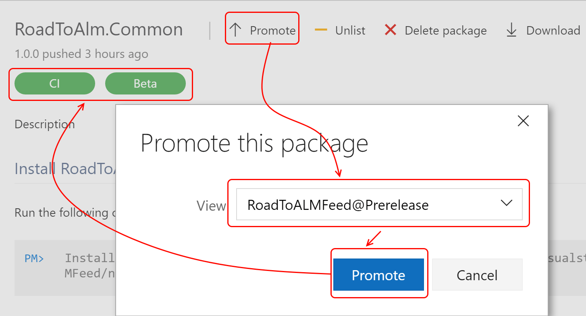Select the green Beta view badge
Image resolution: width=586 pixels, height=316 pixels.
[145, 84]
